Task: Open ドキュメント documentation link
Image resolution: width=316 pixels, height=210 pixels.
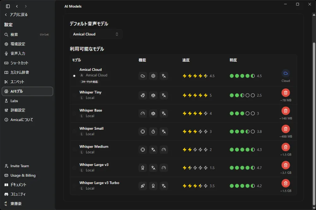Action: pos(27,185)
